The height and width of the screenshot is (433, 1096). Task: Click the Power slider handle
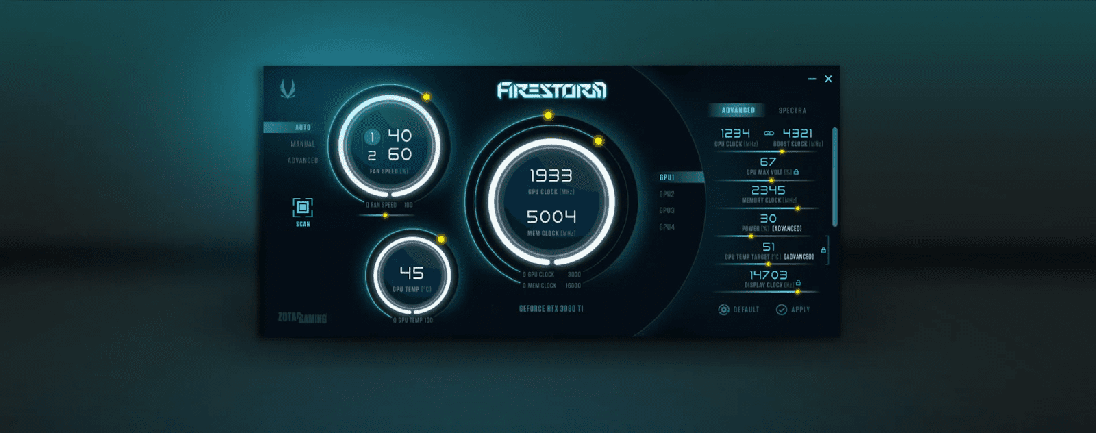pos(751,236)
